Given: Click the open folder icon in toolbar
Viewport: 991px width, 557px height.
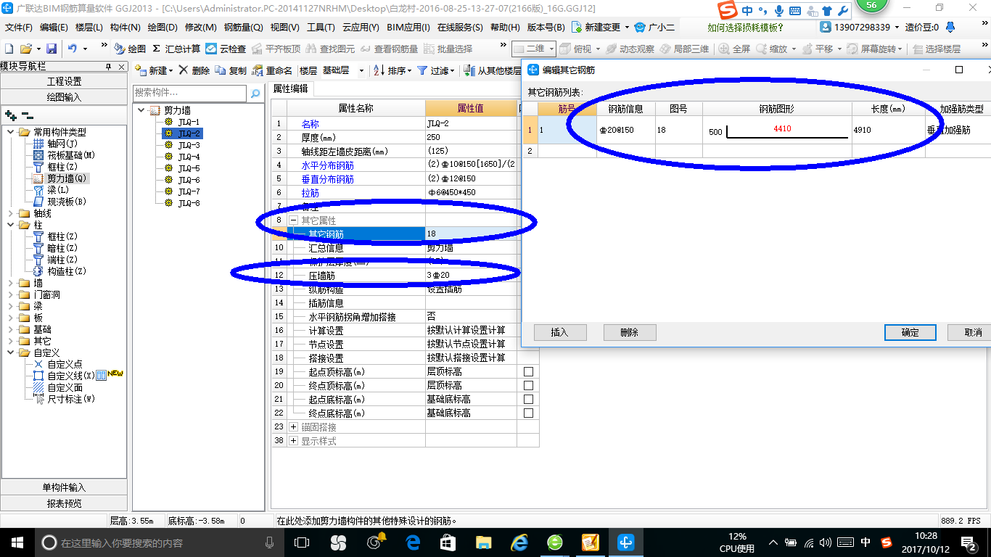Looking at the screenshot, I should 26,49.
